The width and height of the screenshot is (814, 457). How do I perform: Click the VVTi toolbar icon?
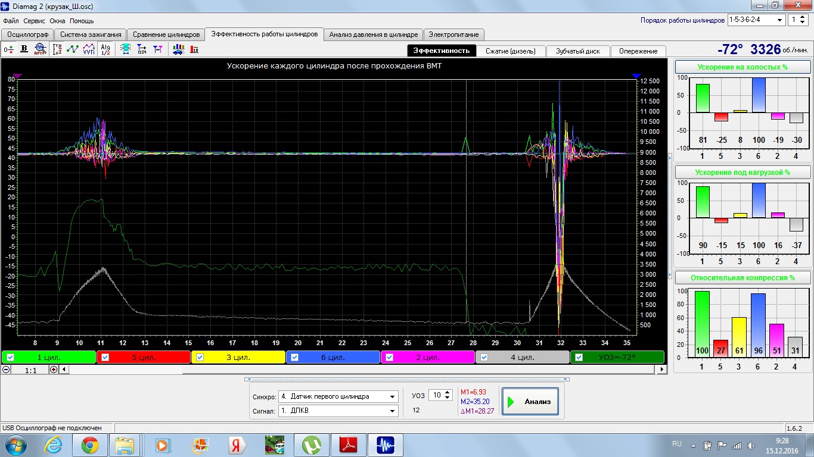tap(89, 49)
